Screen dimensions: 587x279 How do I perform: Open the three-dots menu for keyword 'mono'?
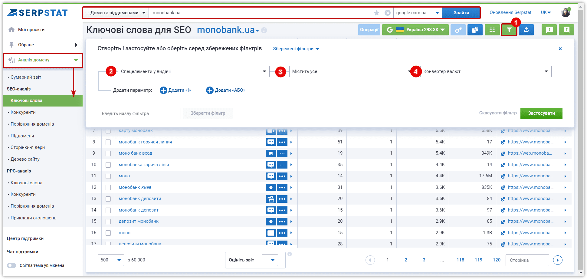click(282, 233)
